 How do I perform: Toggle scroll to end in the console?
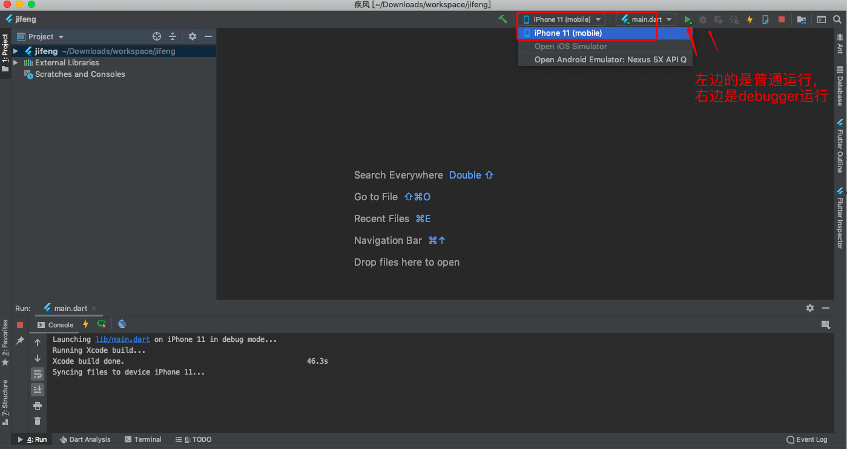pyautogui.click(x=38, y=390)
